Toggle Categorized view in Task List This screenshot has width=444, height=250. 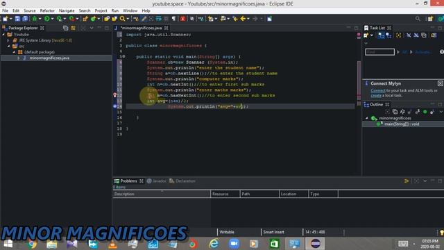[381, 35]
